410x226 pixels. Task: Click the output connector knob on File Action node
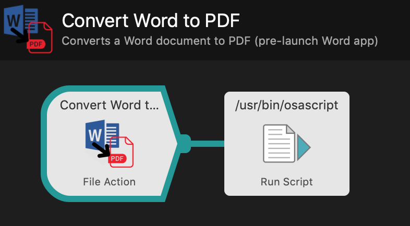tap(185, 144)
